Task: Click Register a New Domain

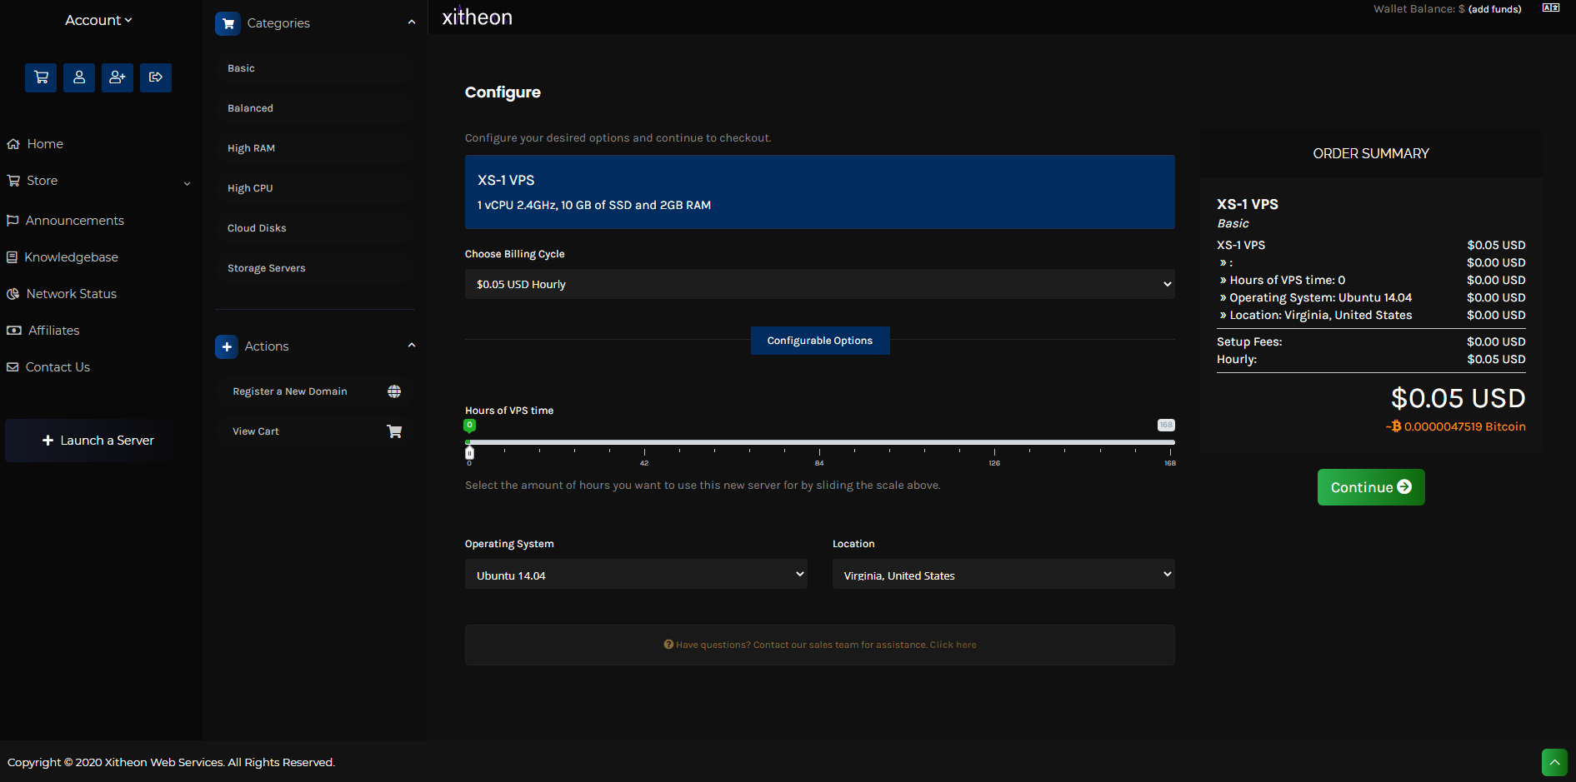Action: 315,391
